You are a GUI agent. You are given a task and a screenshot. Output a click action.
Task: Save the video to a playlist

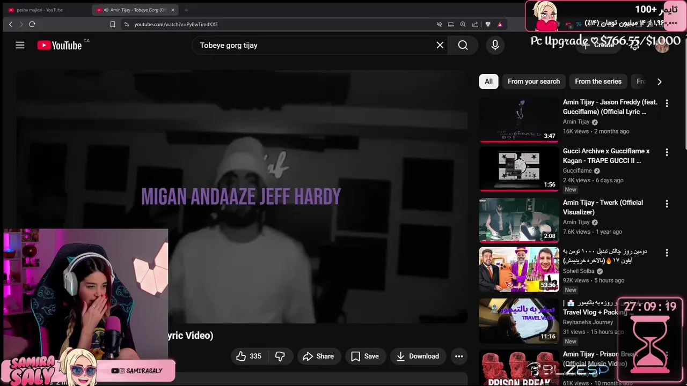[365, 356]
